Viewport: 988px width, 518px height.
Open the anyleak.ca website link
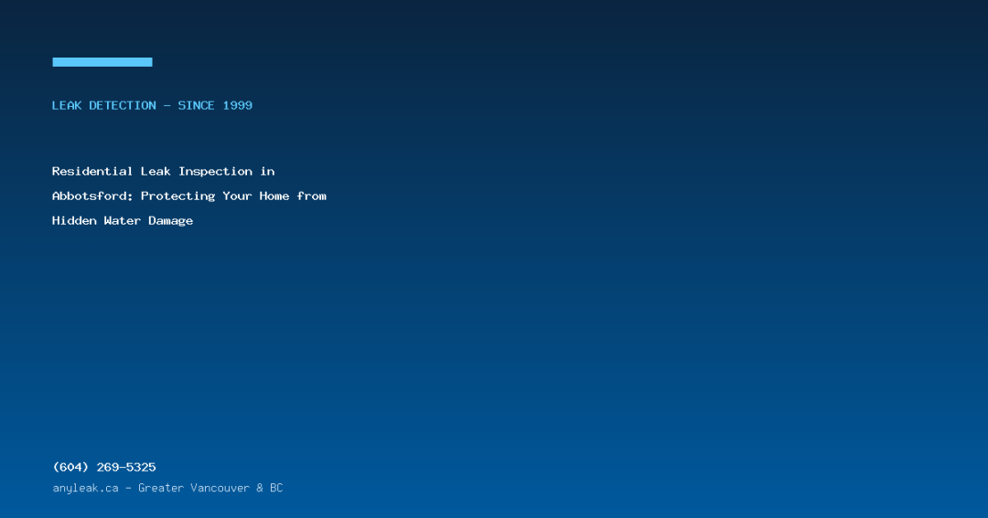86,488
